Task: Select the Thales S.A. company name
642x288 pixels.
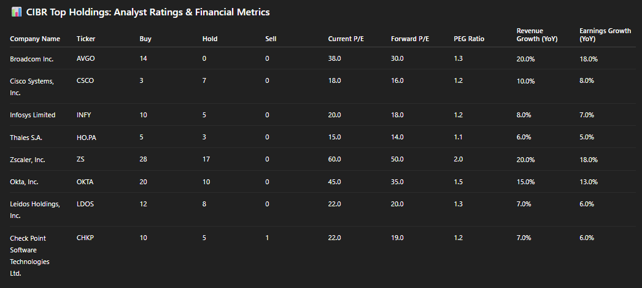Action: (x=26, y=138)
